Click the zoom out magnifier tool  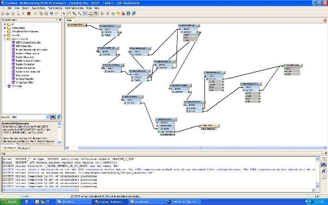pos(80,14)
